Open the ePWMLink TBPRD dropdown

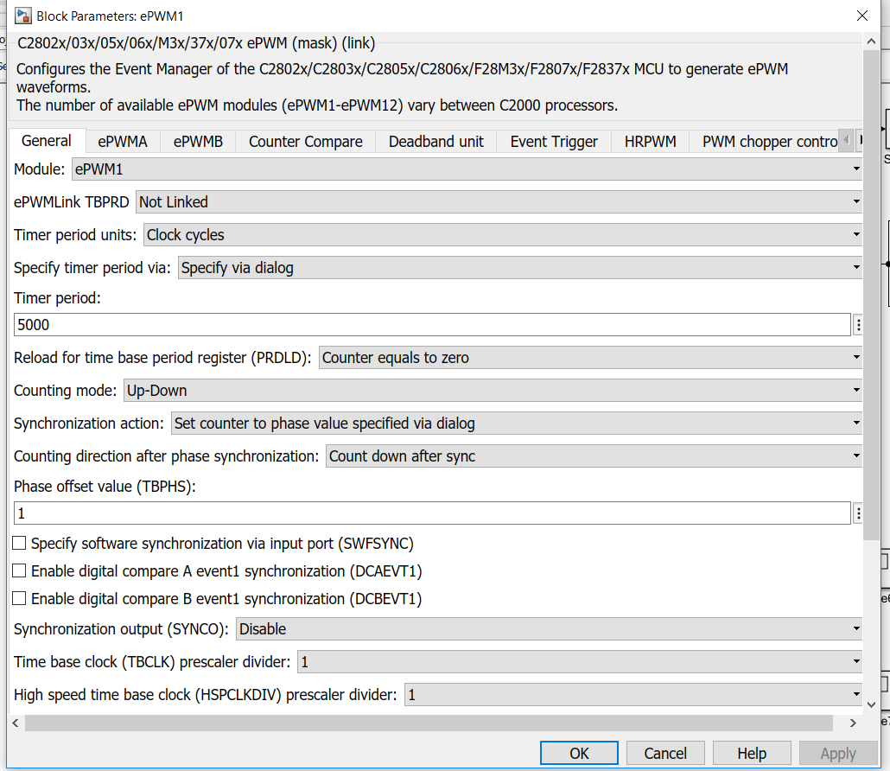(x=499, y=202)
